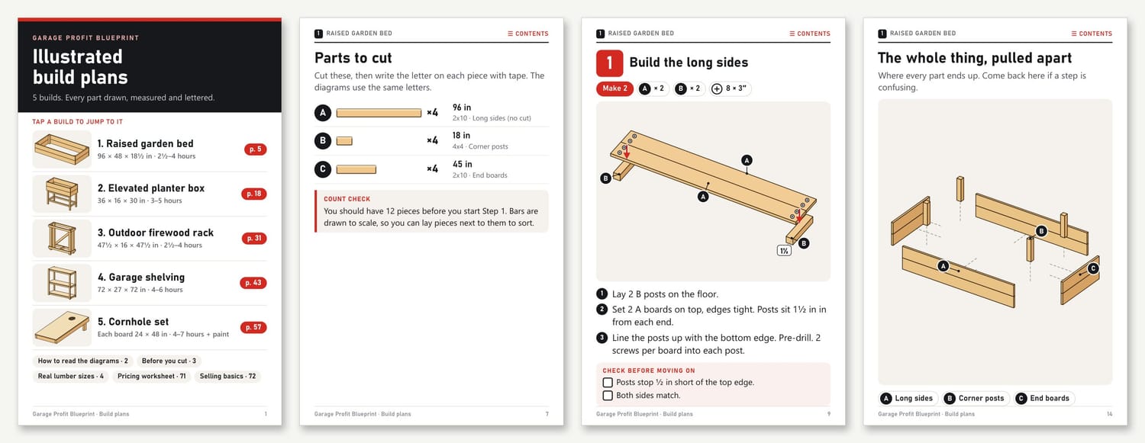Select the Outdoor firewood rack icon
This screenshot has width=1145, height=443.
pyautogui.click(x=63, y=238)
